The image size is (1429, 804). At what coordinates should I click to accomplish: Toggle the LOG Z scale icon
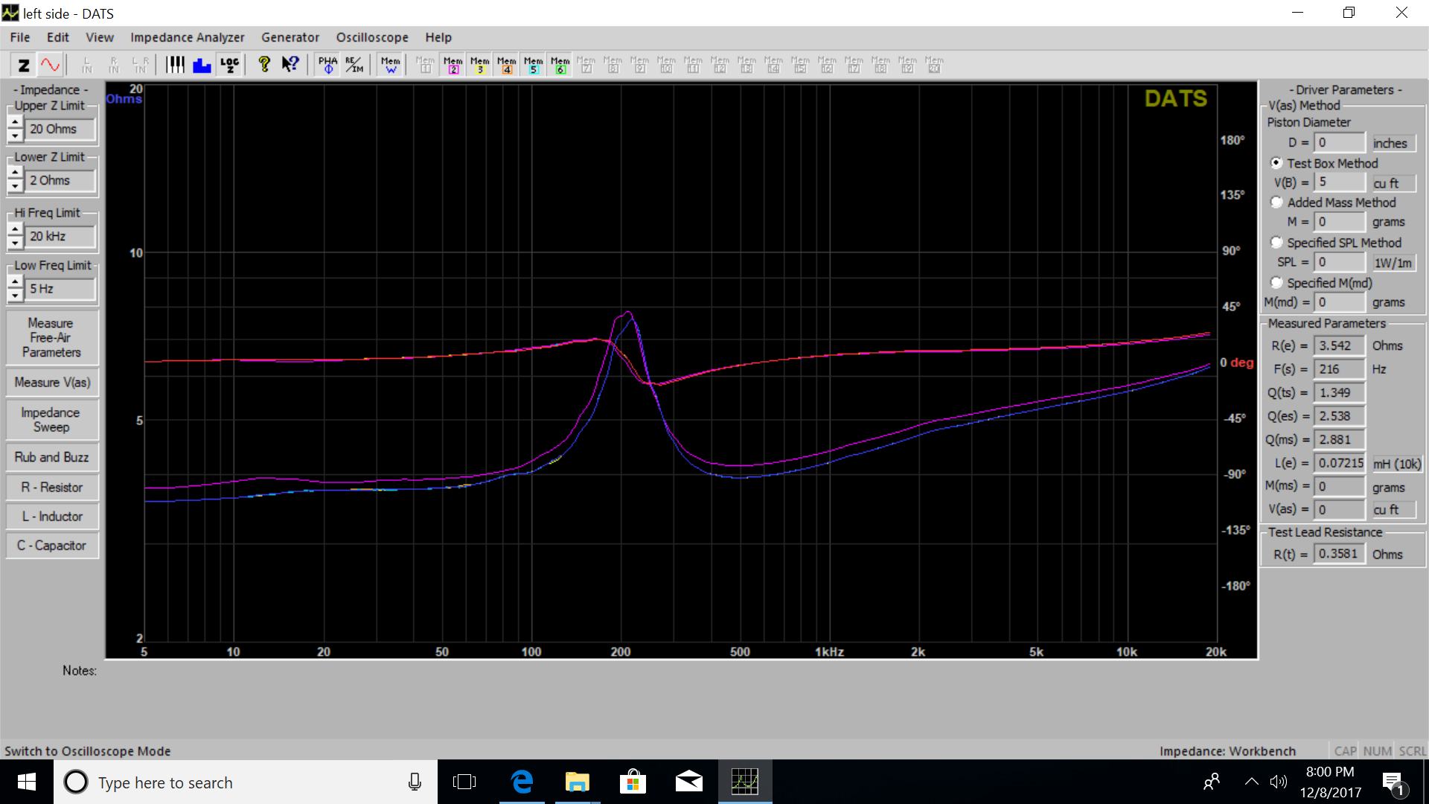coord(229,65)
